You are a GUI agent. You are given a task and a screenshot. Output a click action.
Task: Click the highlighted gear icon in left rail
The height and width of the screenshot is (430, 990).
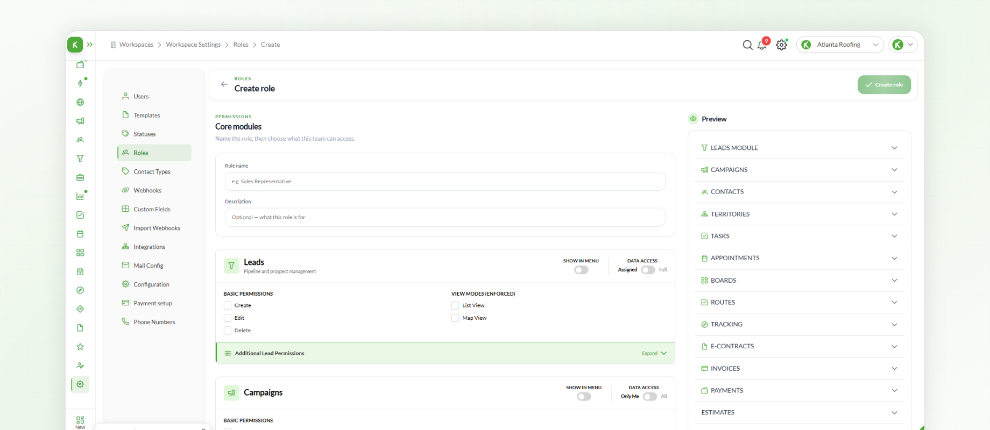[x=80, y=384]
